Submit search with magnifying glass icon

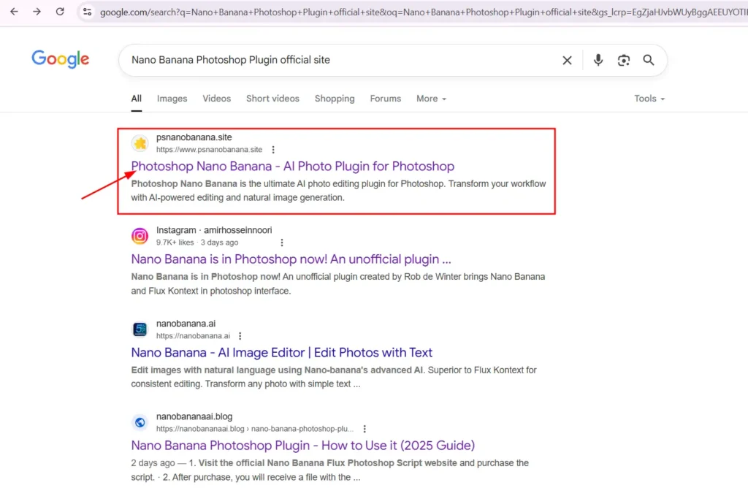point(649,60)
